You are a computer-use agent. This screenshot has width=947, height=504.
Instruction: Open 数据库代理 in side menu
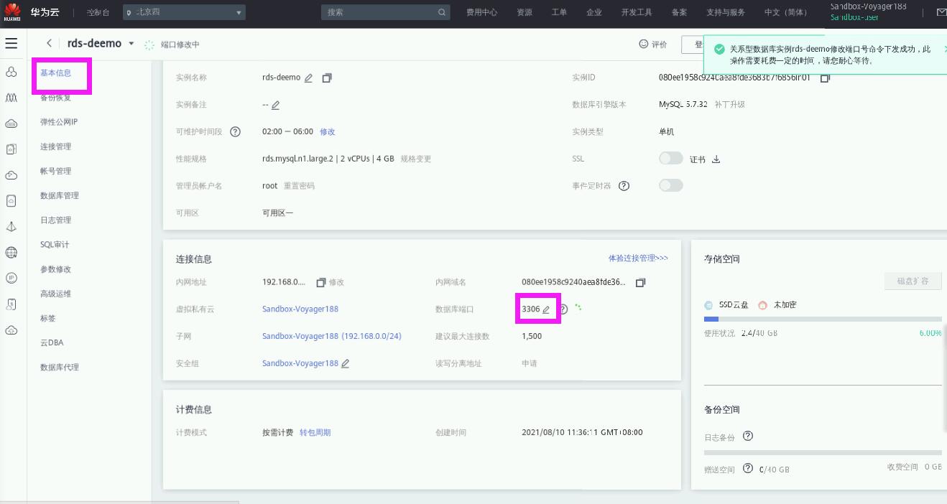60,367
